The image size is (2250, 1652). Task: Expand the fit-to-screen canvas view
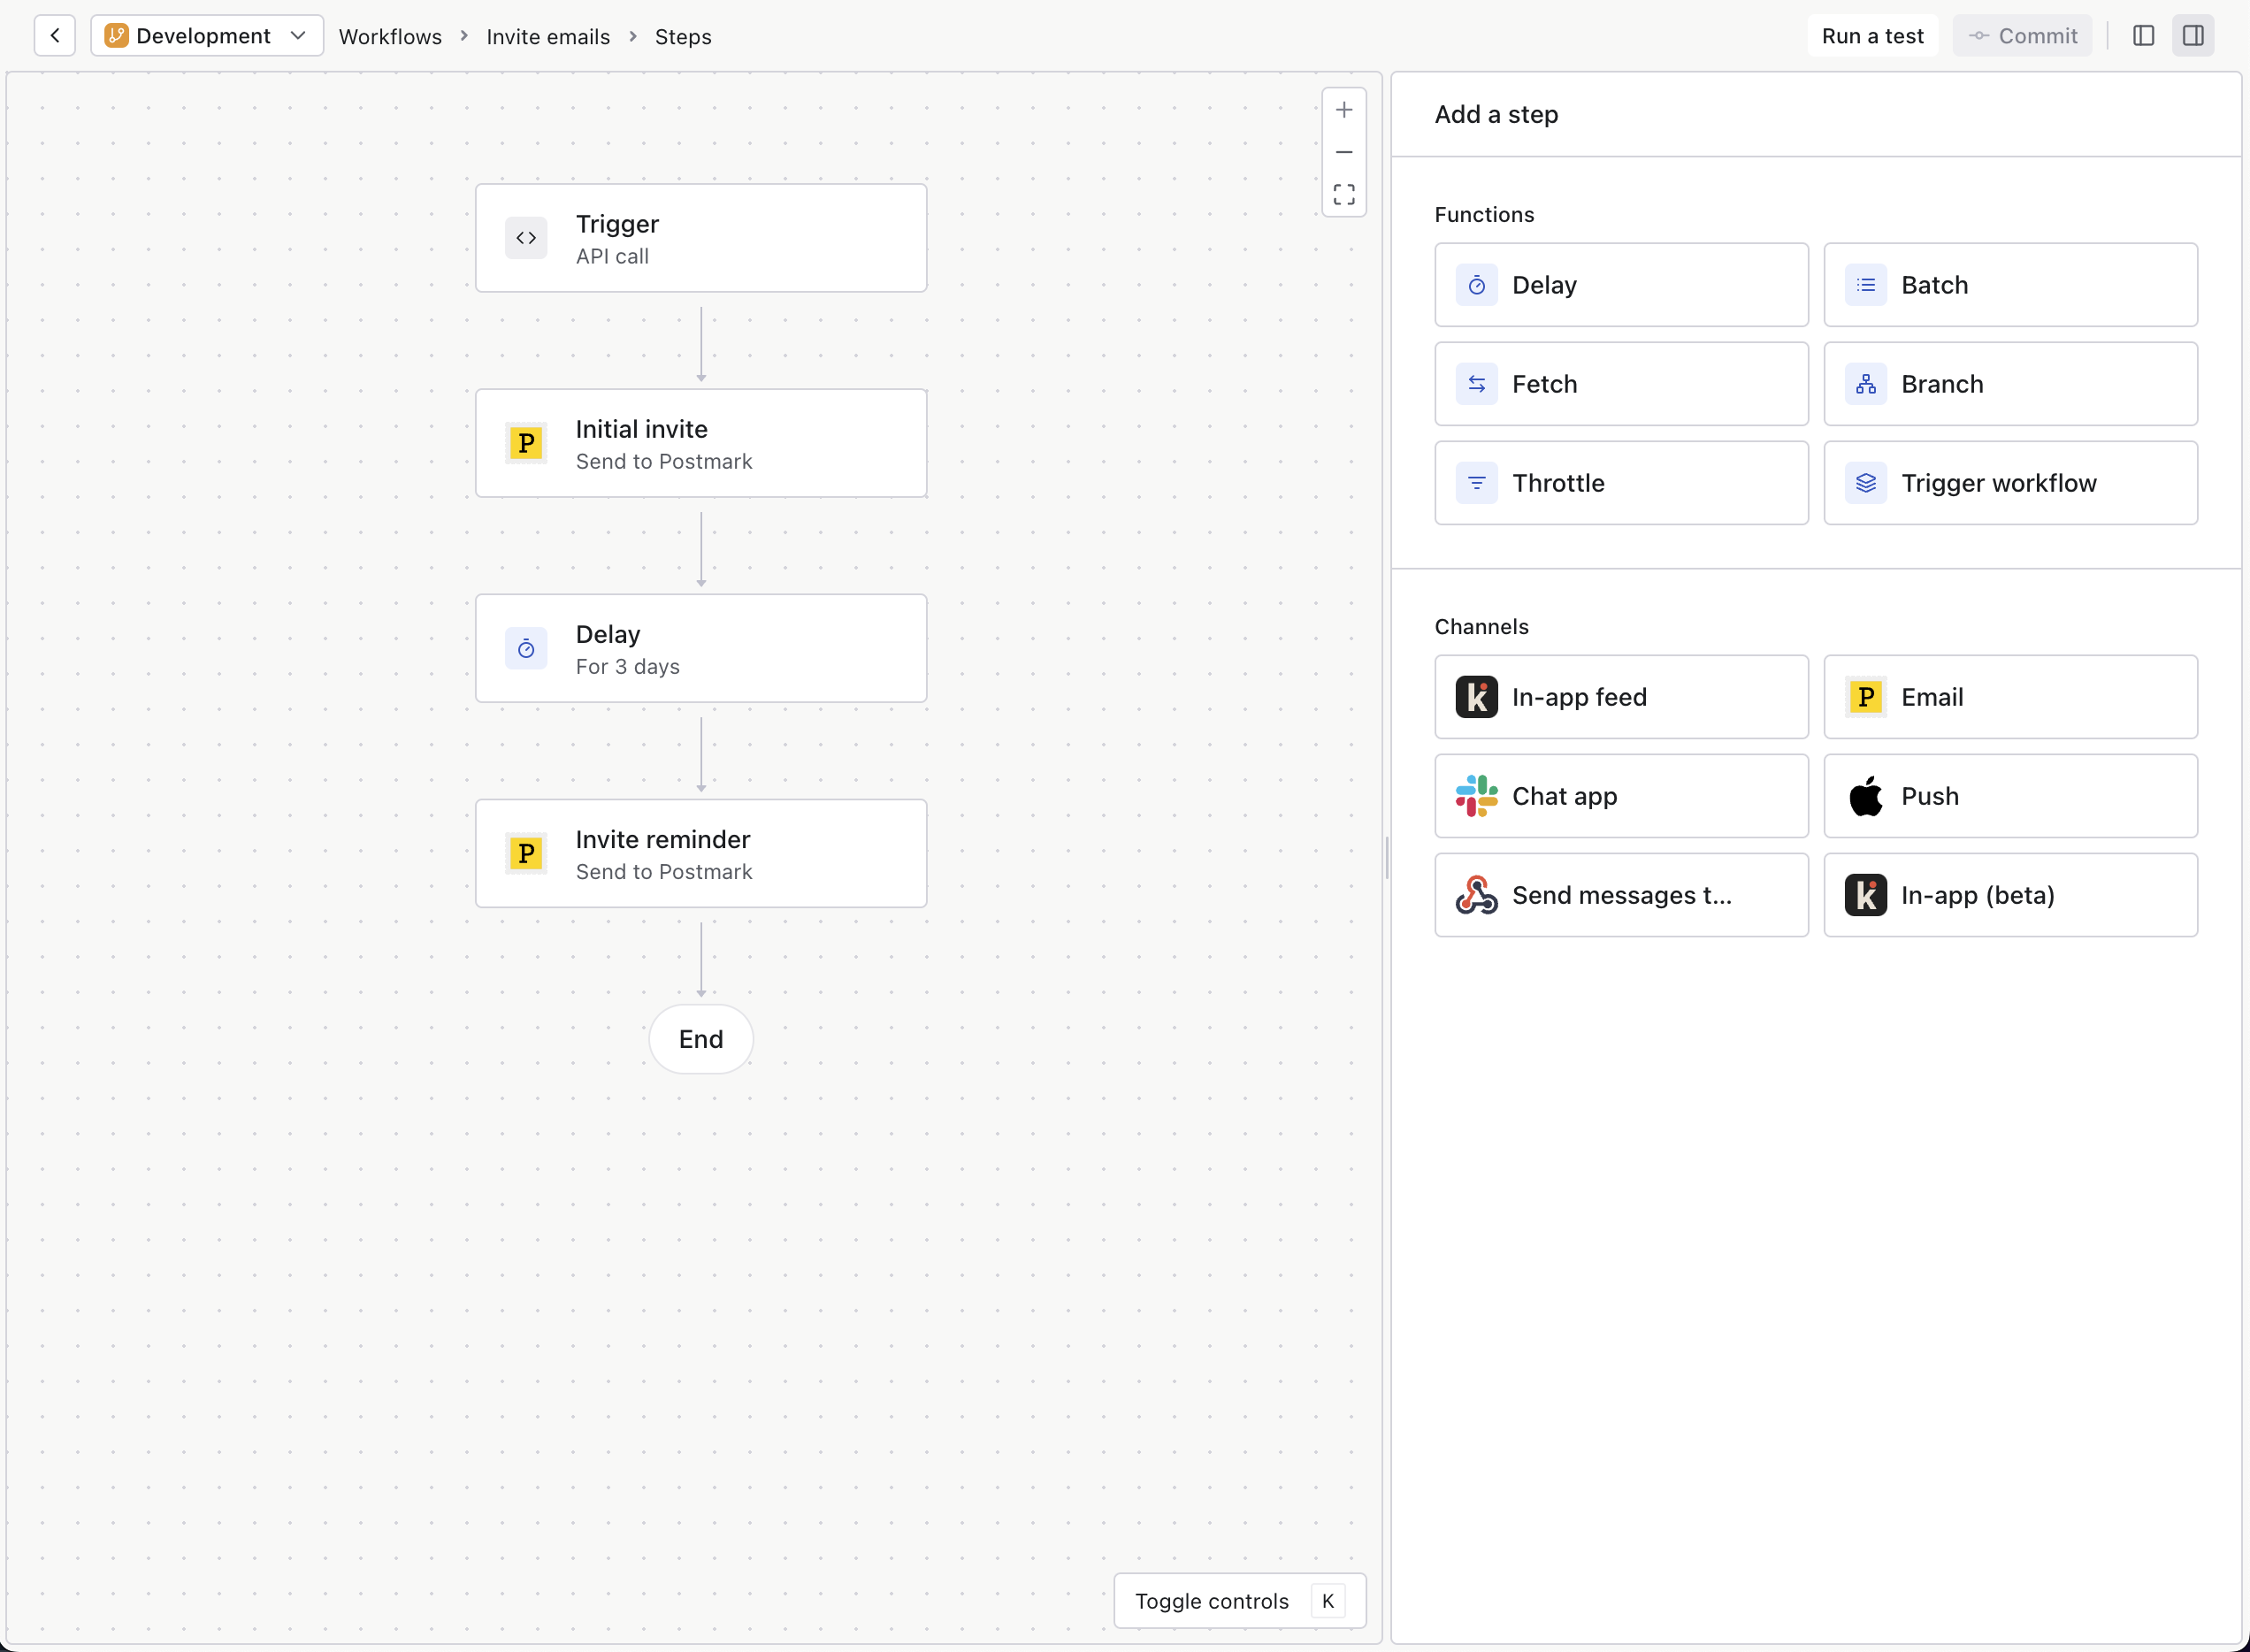[x=1344, y=194]
